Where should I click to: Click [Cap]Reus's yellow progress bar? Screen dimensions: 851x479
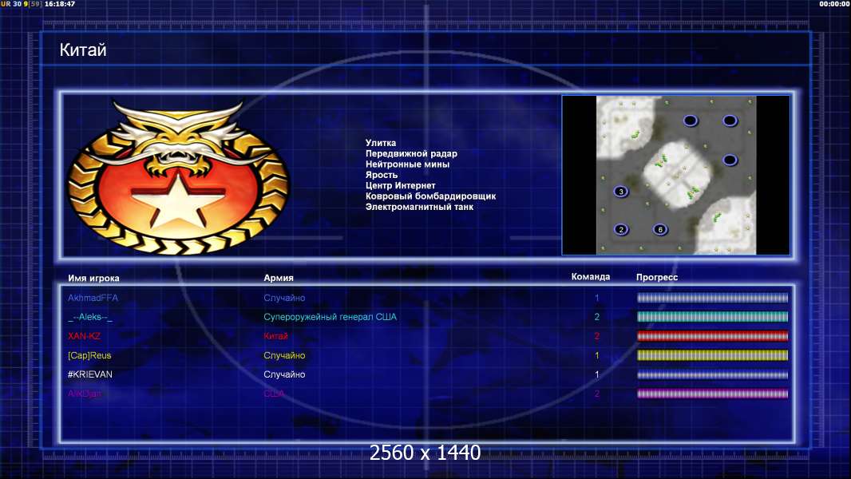pos(712,355)
